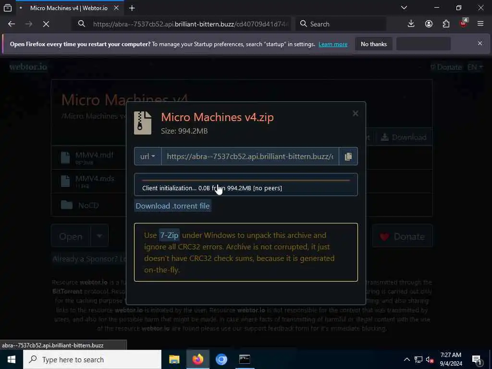Open the Extensions puzzle icon
The height and width of the screenshot is (369, 492).
click(x=446, y=24)
